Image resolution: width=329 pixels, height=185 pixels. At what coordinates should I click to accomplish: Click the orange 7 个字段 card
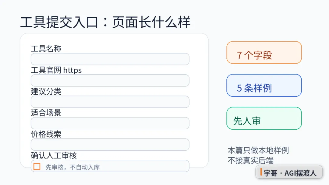coord(264,53)
